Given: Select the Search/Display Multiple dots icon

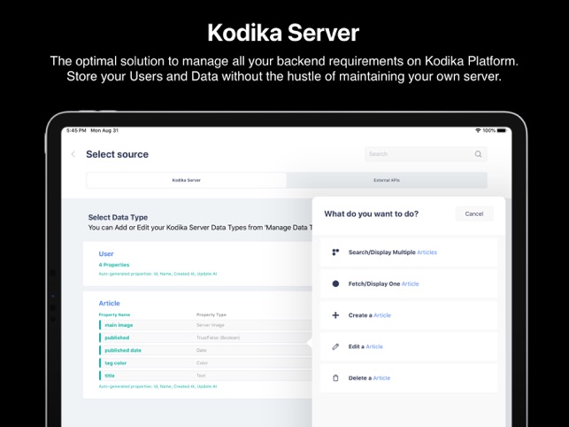Looking at the screenshot, I should pos(335,252).
